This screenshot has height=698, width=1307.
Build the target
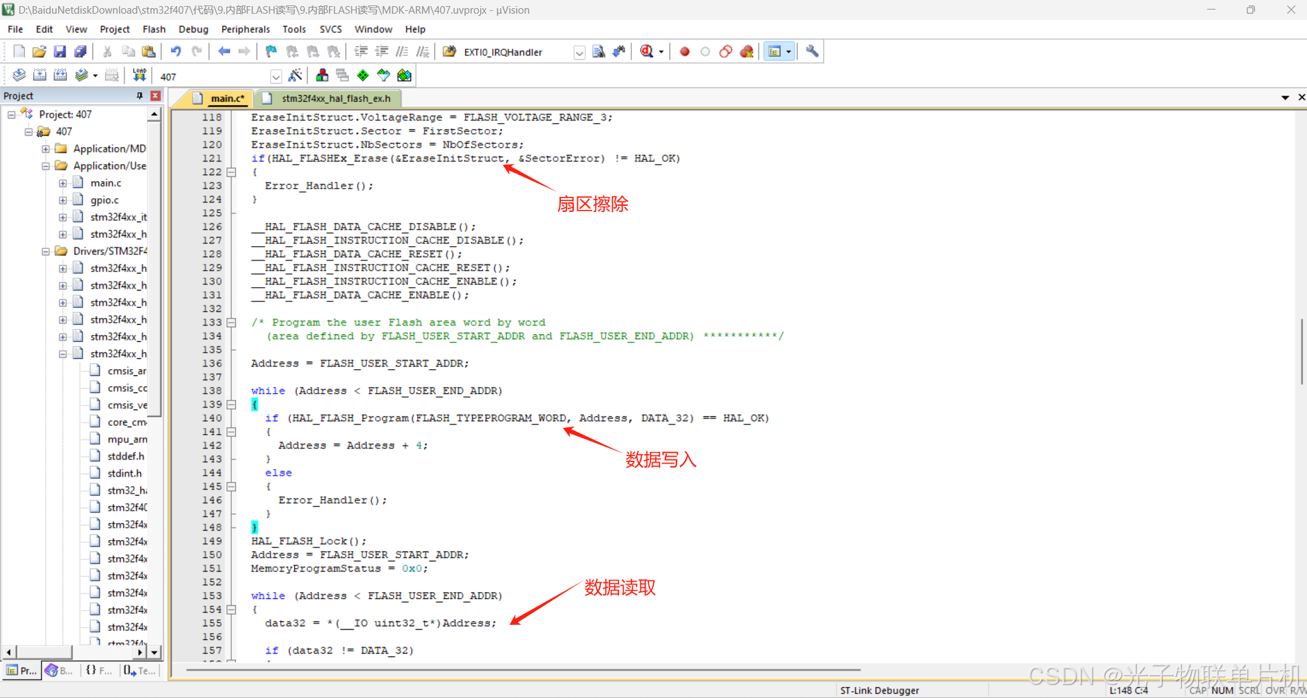[40, 75]
